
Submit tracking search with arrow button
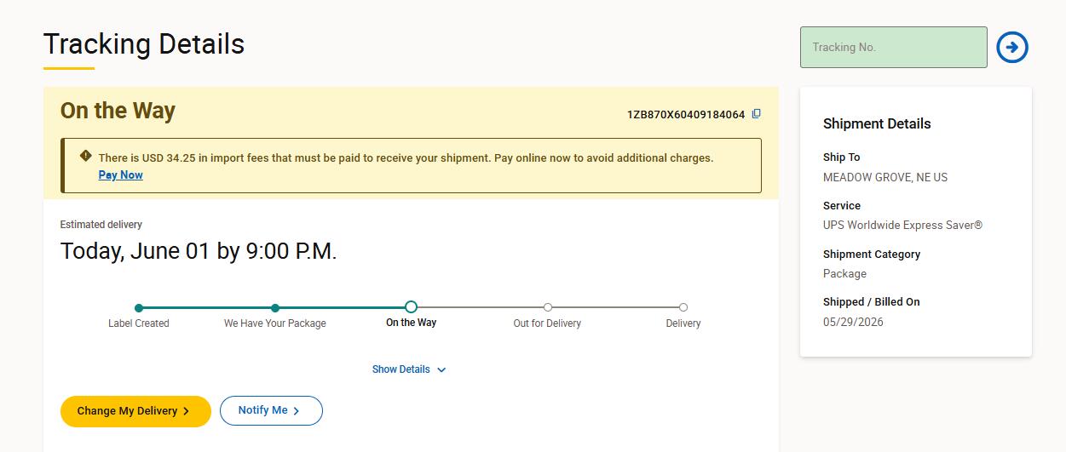1012,47
